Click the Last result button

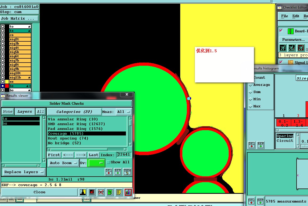point(93,155)
